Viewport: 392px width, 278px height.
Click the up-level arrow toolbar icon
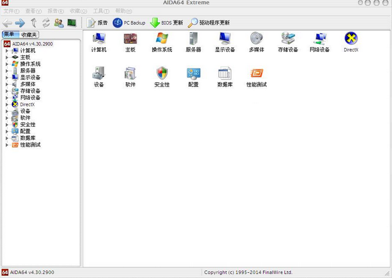[x=34, y=23]
